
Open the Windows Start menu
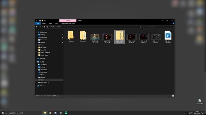(3, 113)
